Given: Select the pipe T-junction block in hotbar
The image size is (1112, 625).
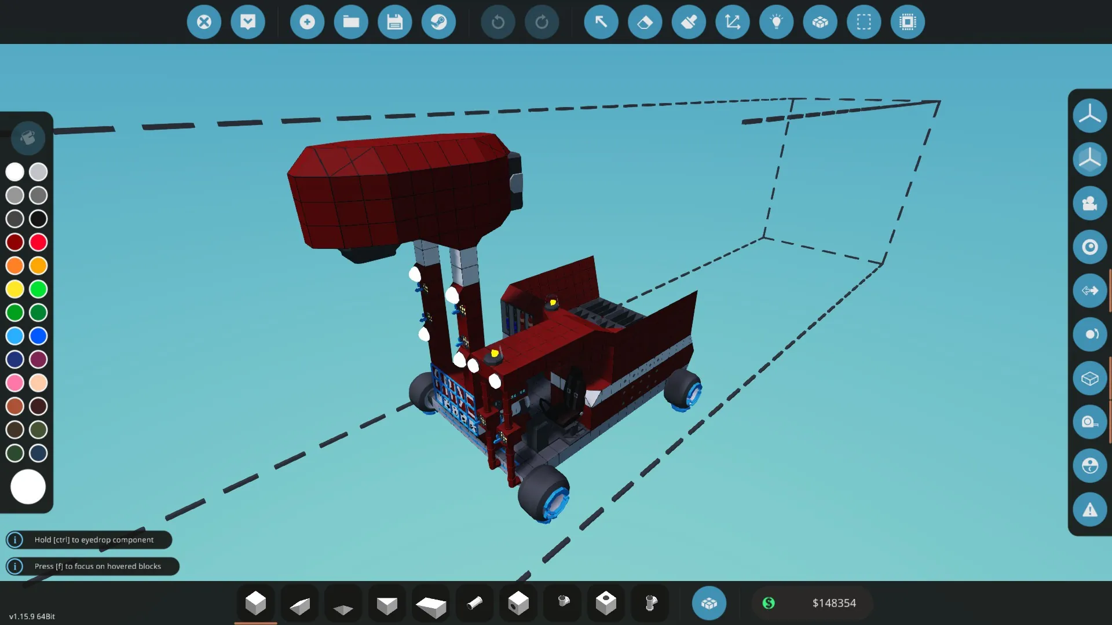Looking at the screenshot, I should point(650,603).
